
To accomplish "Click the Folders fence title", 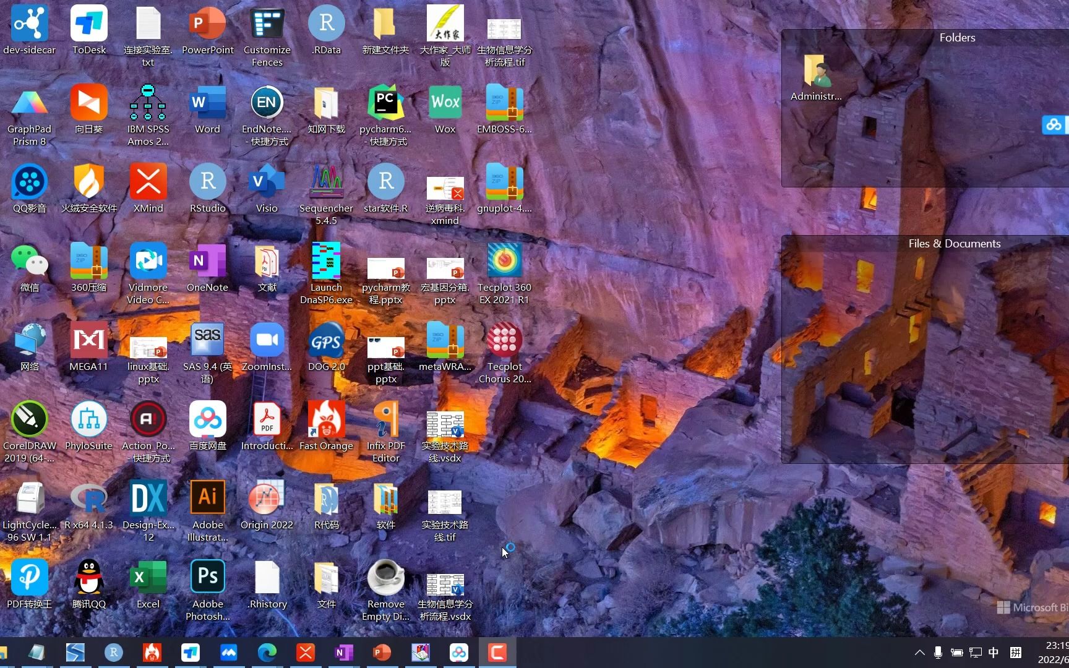I will pyautogui.click(x=957, y=38).
